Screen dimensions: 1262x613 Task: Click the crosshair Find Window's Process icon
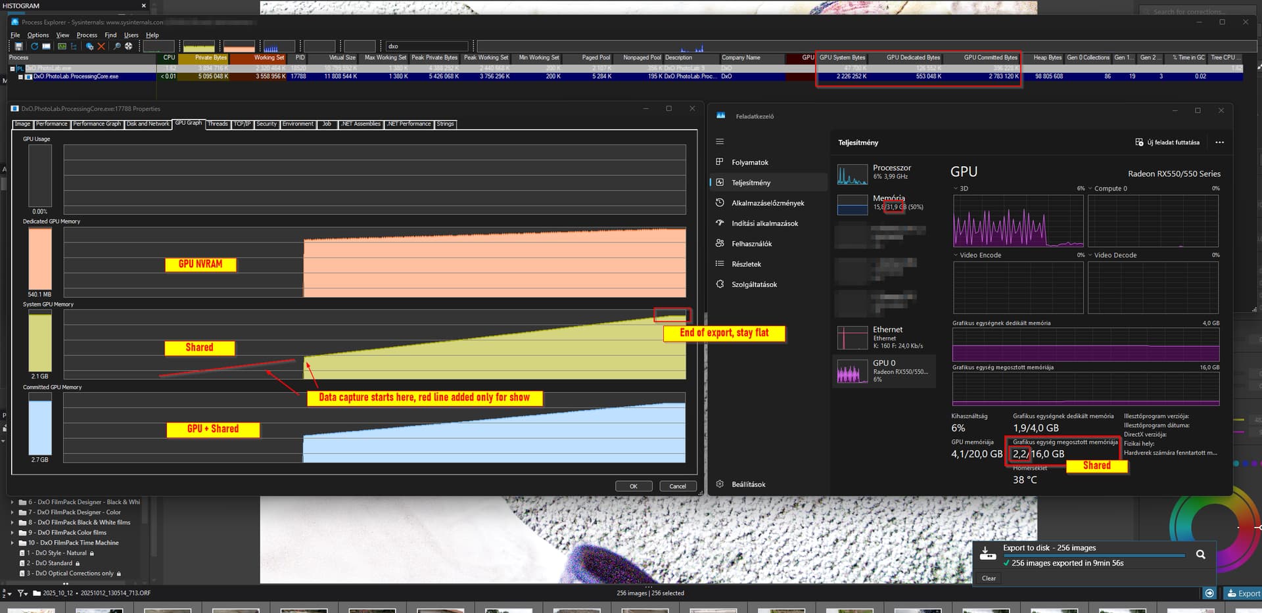(129, 47)
